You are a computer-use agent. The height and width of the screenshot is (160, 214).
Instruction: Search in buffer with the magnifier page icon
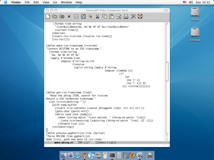click(119, 17)
